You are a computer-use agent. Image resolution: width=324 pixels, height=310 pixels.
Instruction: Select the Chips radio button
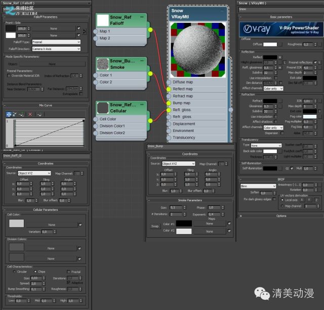pos(35,272)
